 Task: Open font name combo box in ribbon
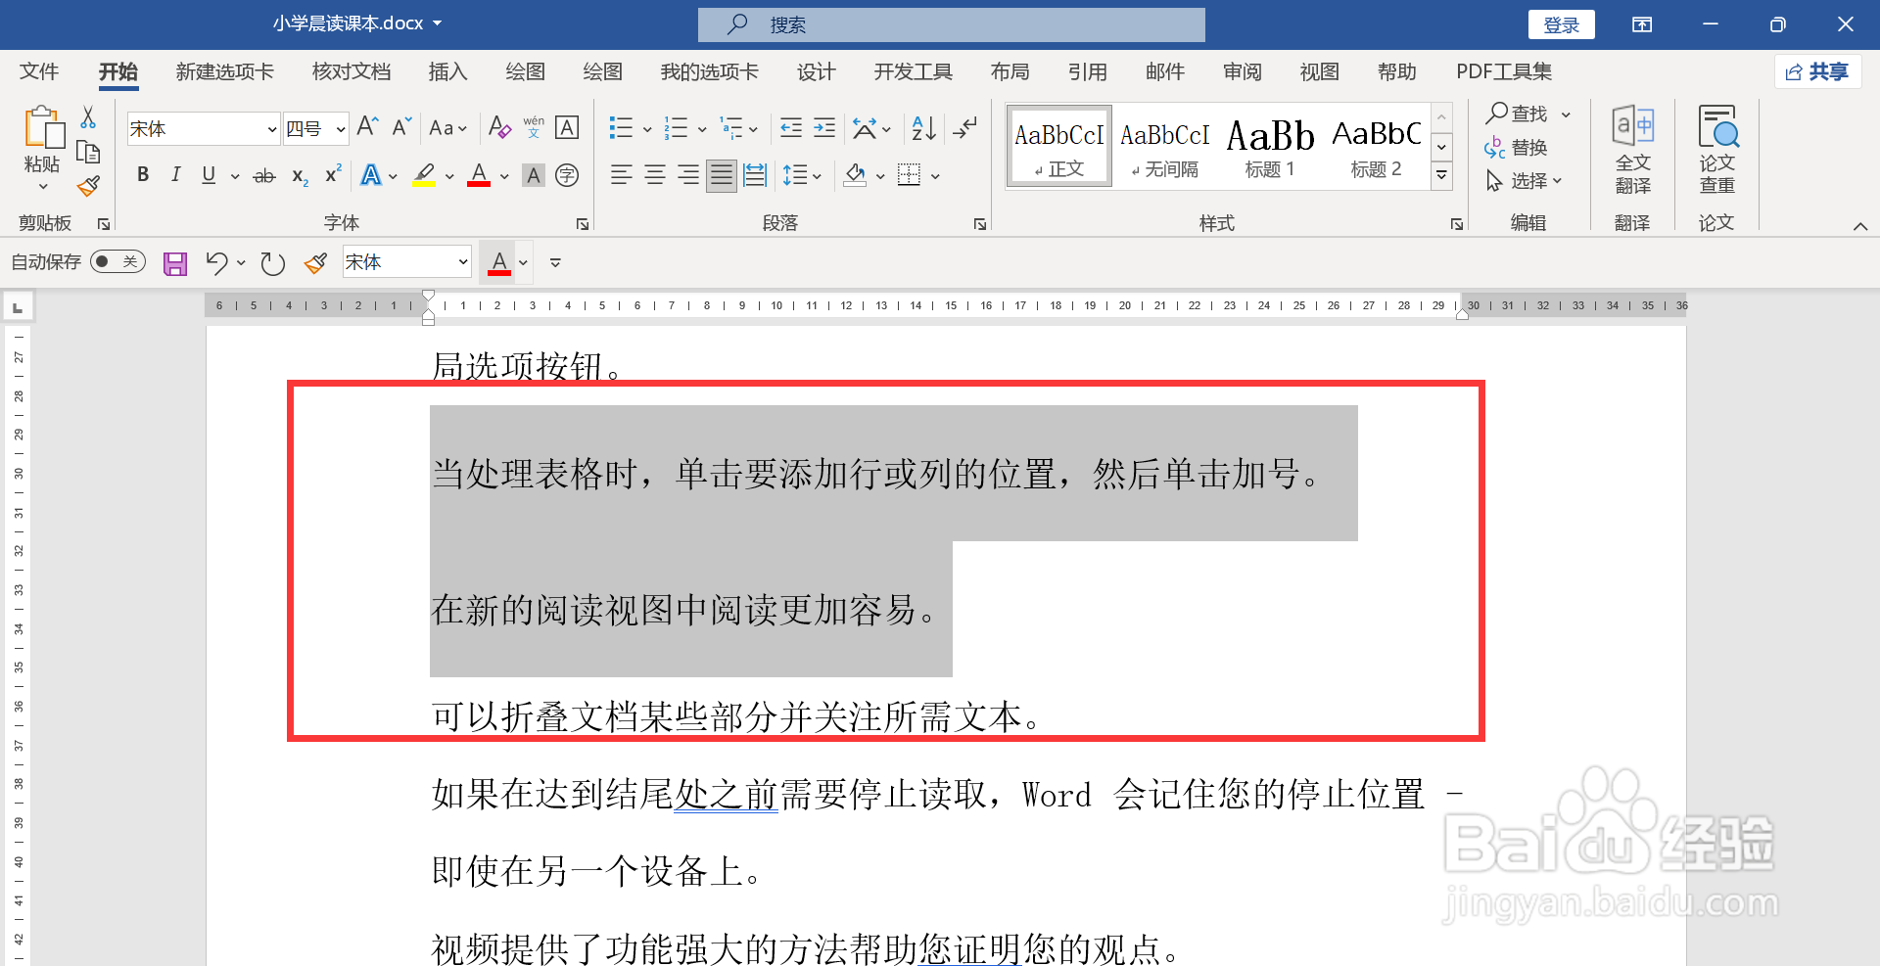(204, 129)
